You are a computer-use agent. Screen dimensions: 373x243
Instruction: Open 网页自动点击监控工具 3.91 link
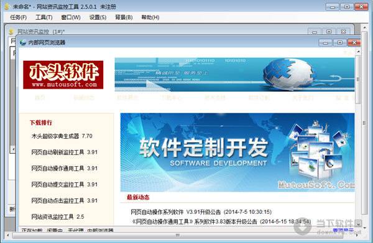[65, 200]
